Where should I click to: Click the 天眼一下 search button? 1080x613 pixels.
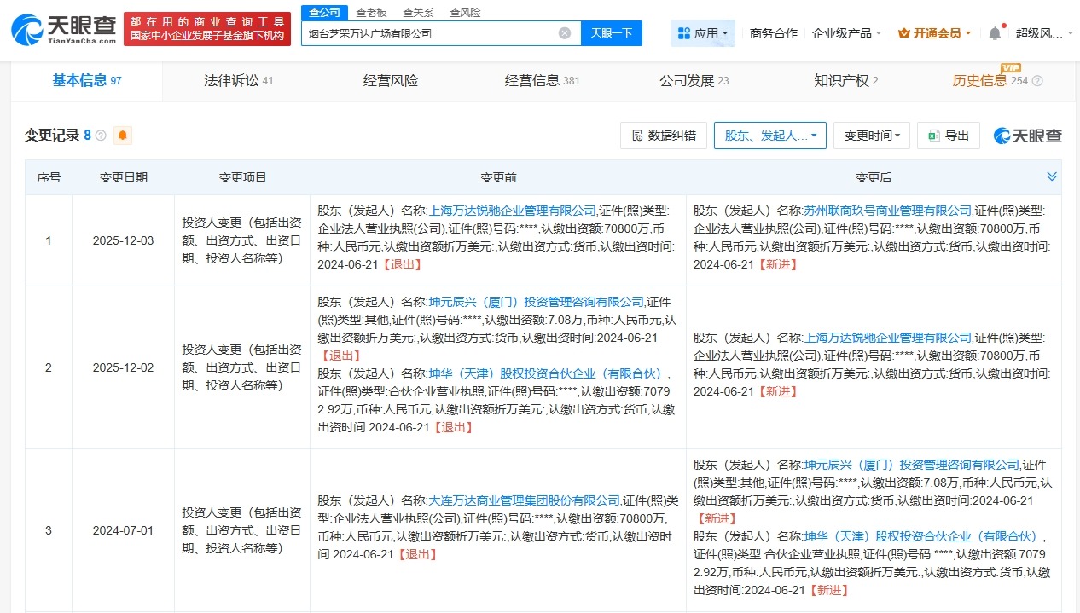(612, 32)
